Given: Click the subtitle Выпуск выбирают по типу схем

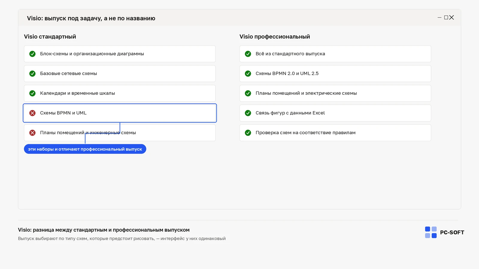Looking at the screenshot, I should tap(122, 239).
